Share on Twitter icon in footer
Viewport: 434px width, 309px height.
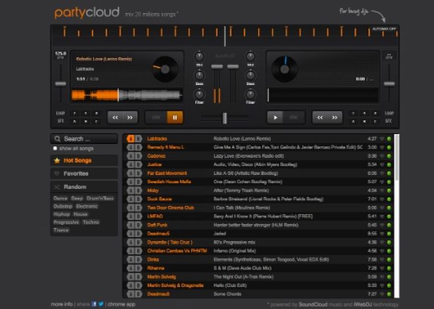(101, 304)
